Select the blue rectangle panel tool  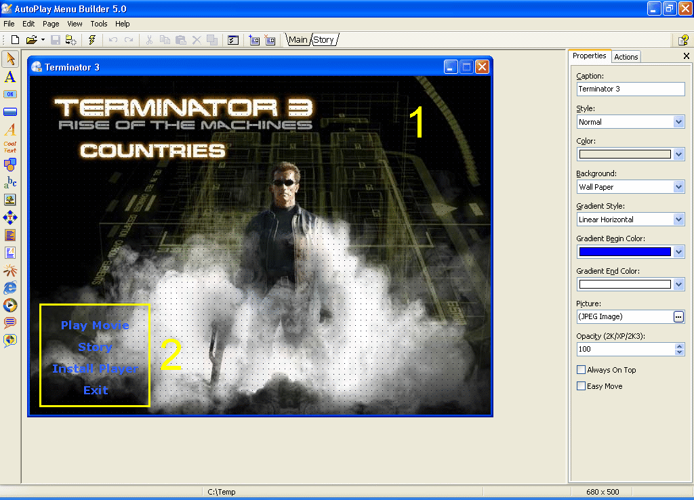click(10, 112)
